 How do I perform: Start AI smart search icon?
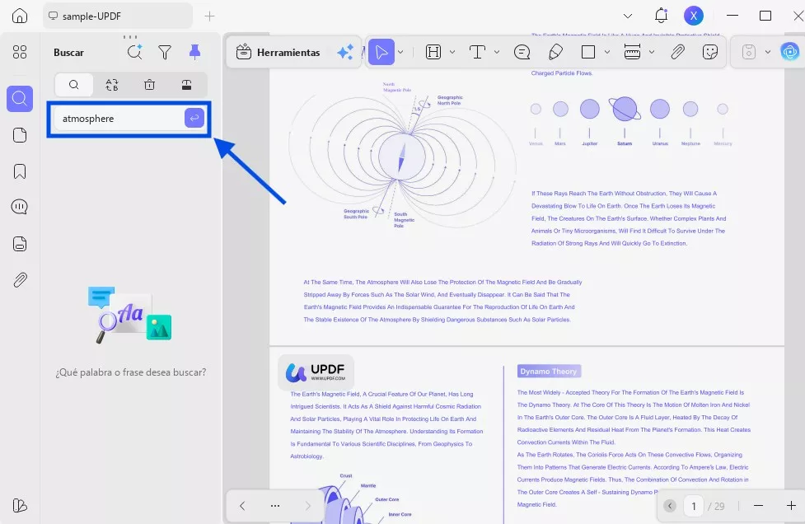tap(135, 52)
